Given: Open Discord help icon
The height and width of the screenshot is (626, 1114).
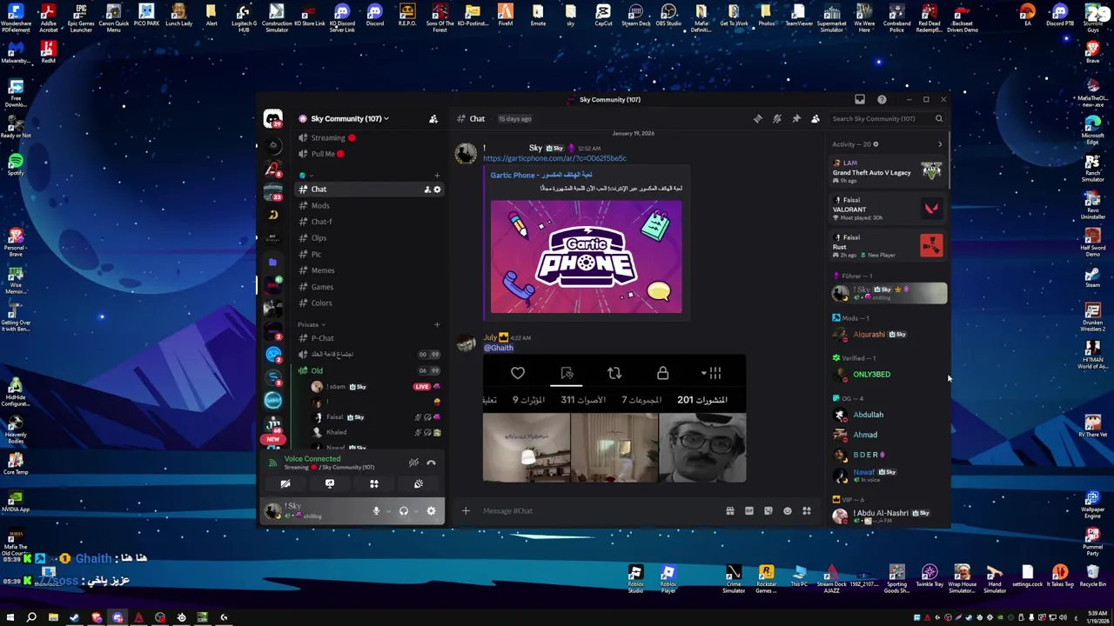Looking at the screenshot, I should 882,100.
